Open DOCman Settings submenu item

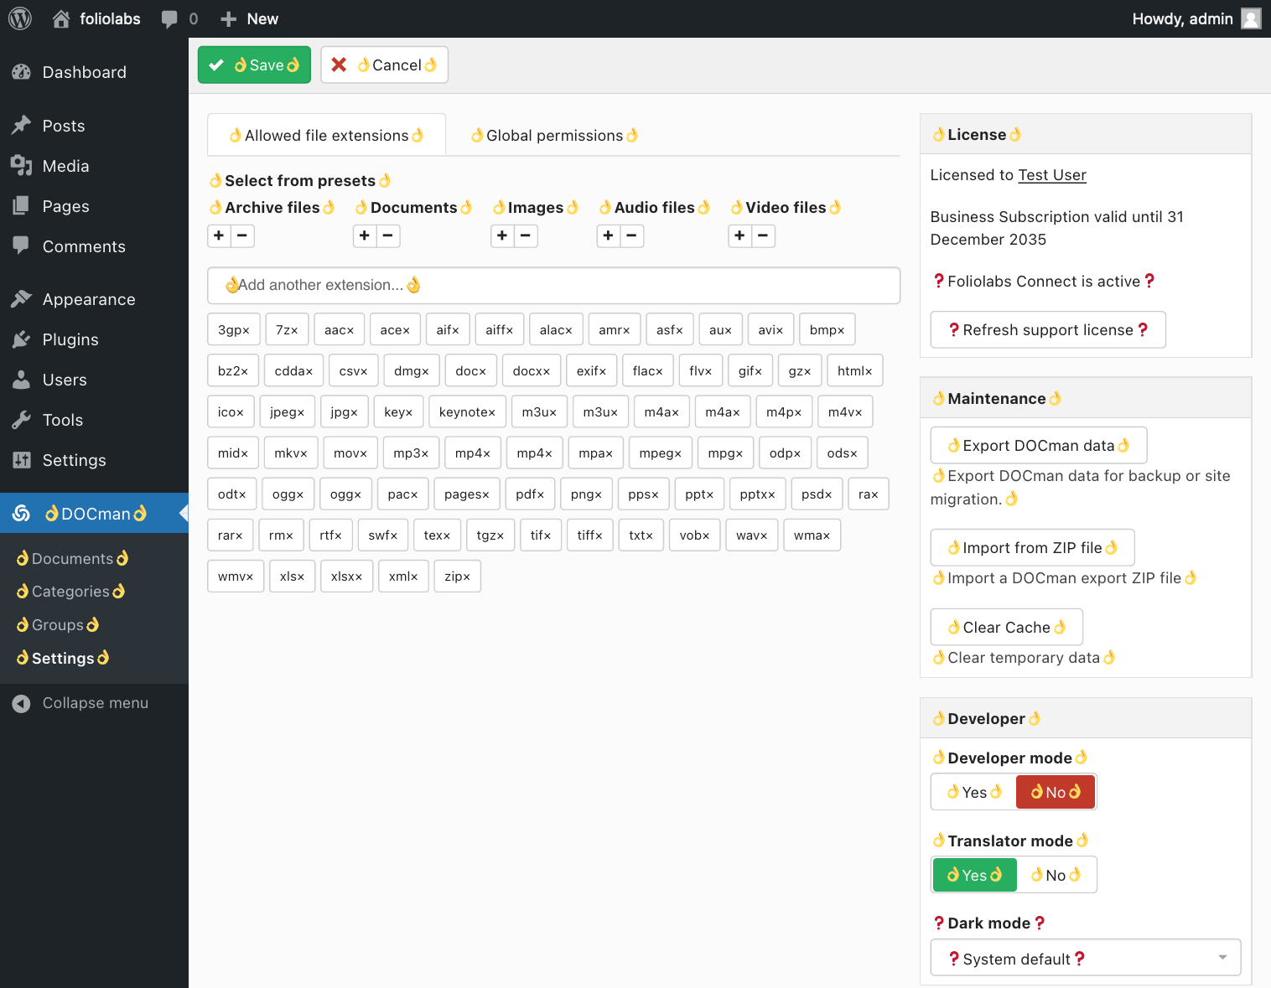tap(63, 658)
